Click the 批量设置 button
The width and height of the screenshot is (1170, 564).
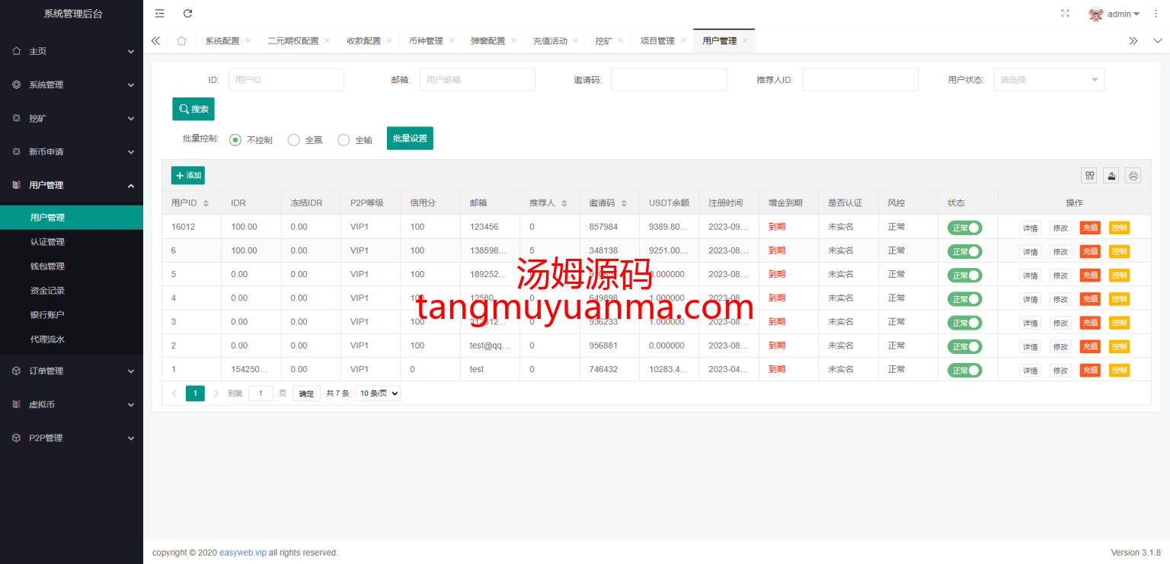[x=410, y=139]
